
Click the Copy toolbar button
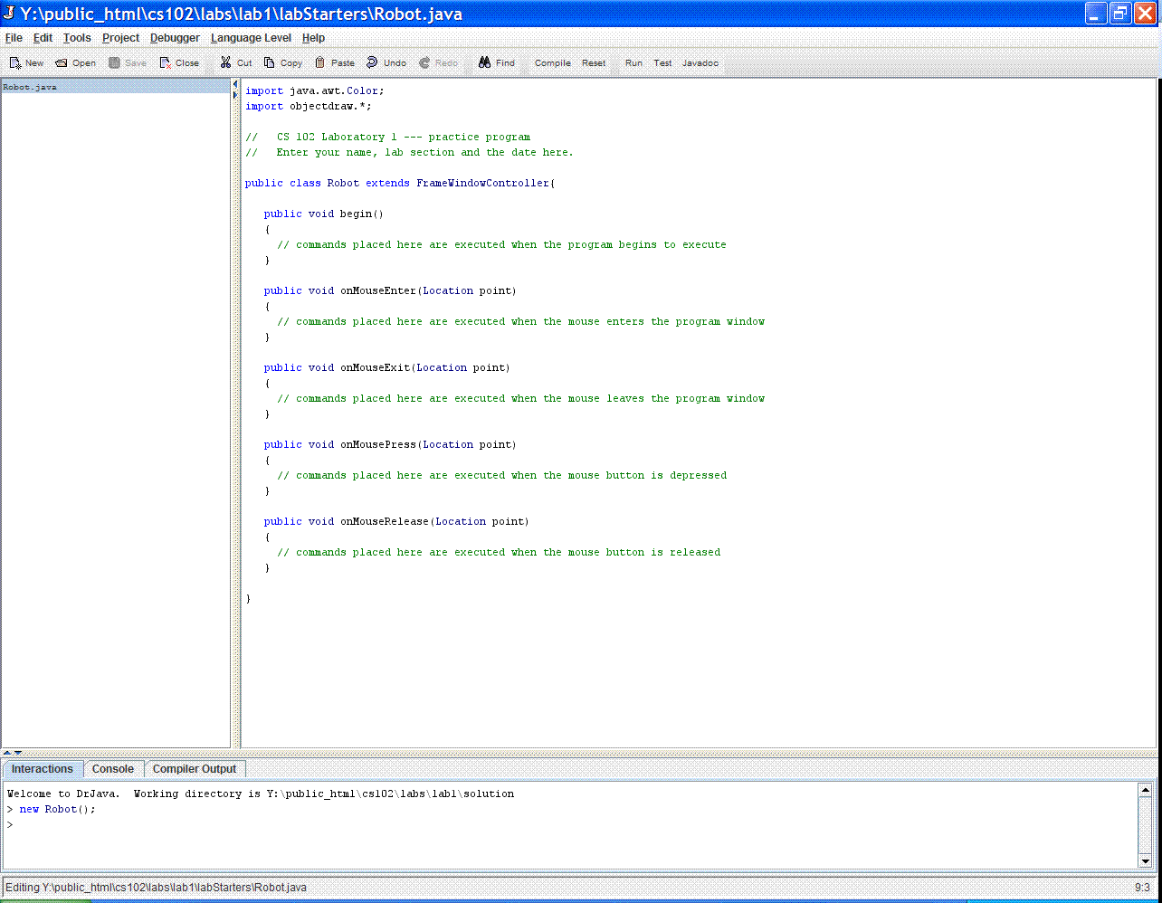click(x=283, y=63)
